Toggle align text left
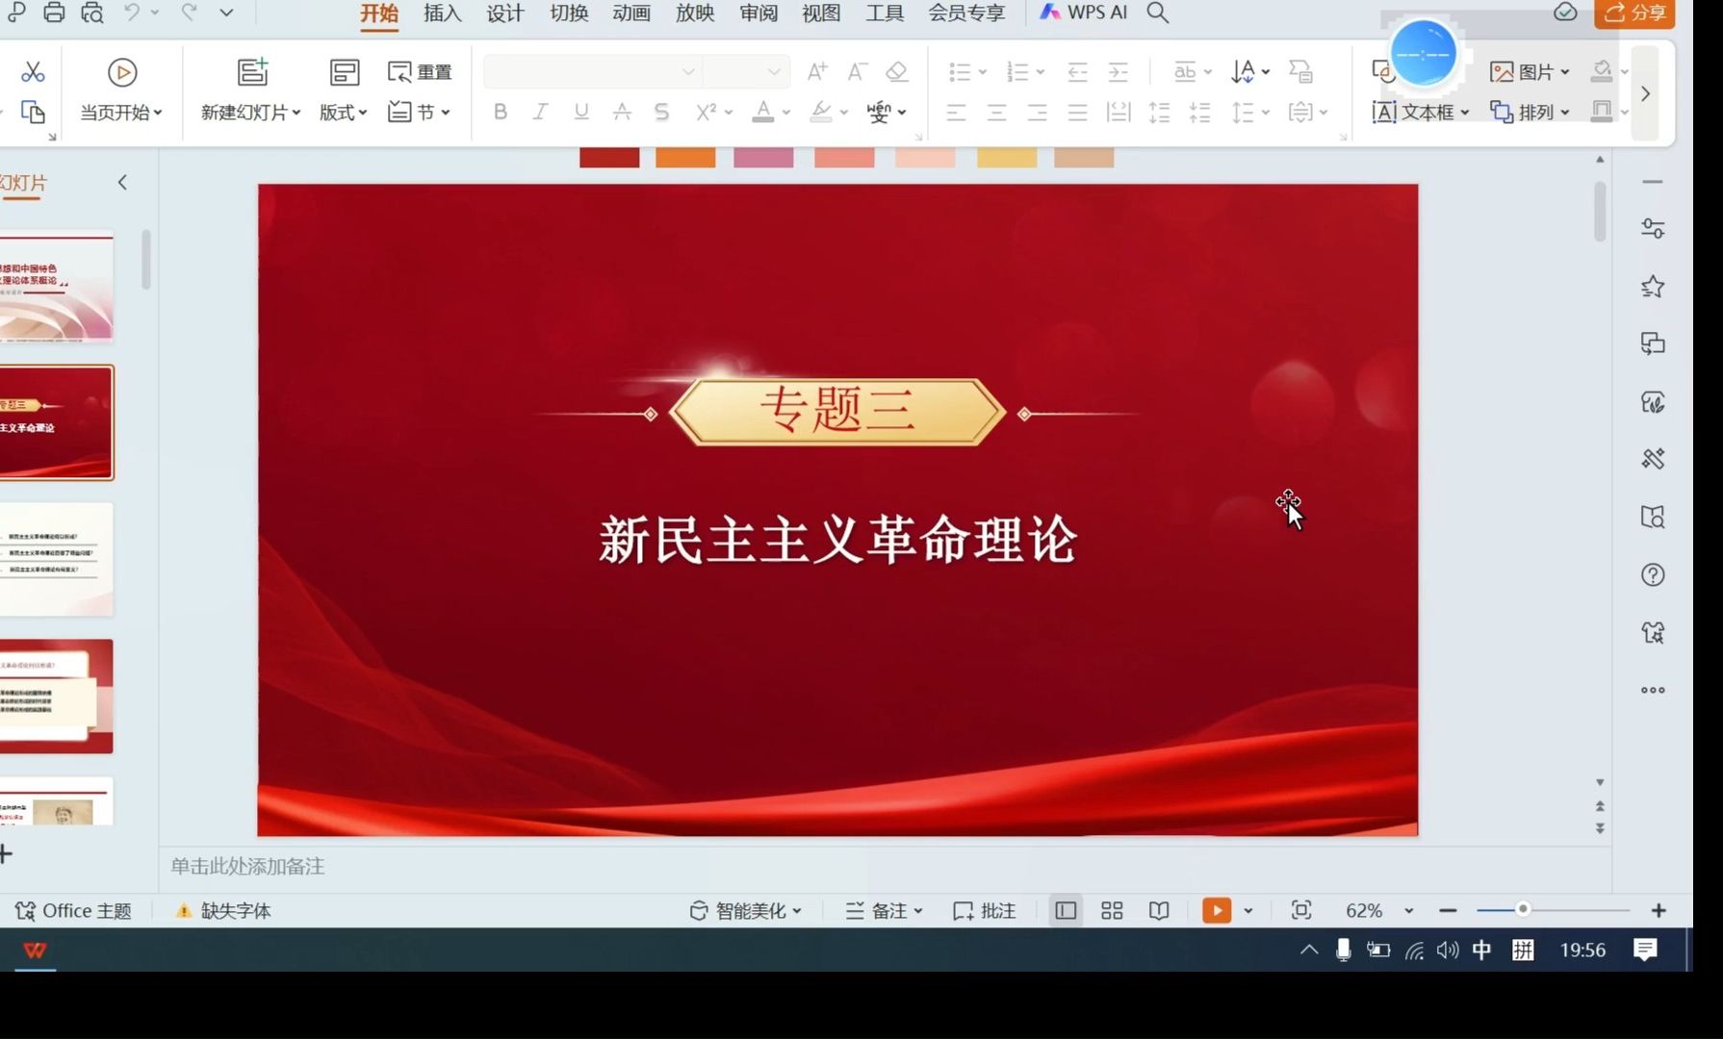1723x1039 pixels. [x=956, y=113]
